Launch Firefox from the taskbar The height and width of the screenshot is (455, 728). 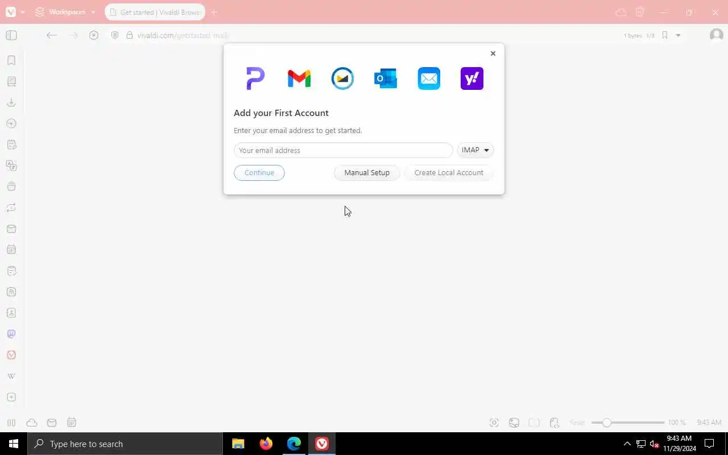click(x=266, y=444)
